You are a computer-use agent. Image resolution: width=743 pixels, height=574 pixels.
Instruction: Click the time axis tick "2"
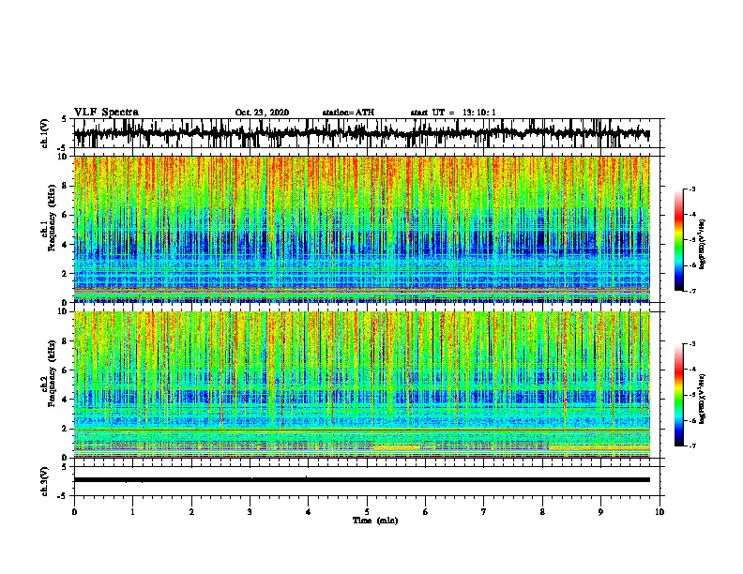[x=191, y=512]
